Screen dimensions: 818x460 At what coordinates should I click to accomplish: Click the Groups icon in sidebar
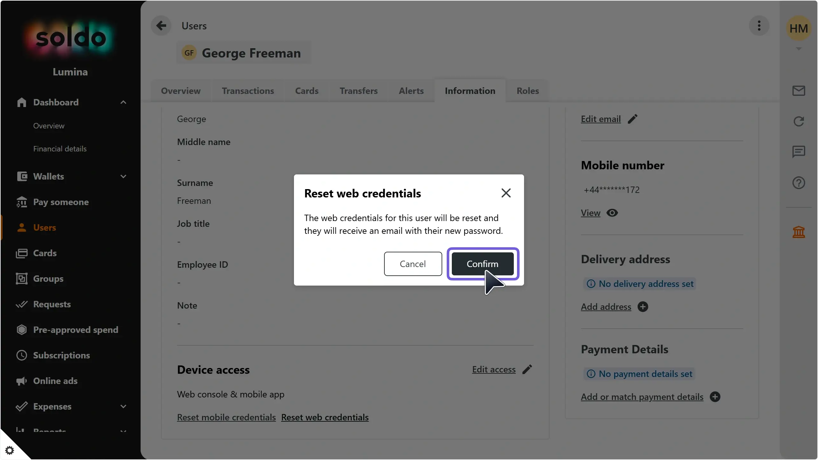22,279
